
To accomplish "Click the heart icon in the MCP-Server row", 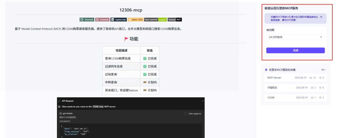I will (320, 78).
